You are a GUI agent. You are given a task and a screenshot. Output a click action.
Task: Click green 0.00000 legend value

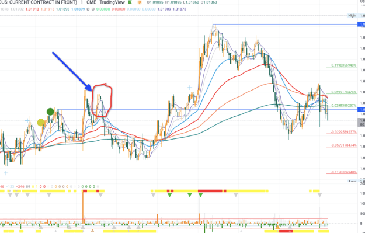pyautogui.click(x=103, y=9)
